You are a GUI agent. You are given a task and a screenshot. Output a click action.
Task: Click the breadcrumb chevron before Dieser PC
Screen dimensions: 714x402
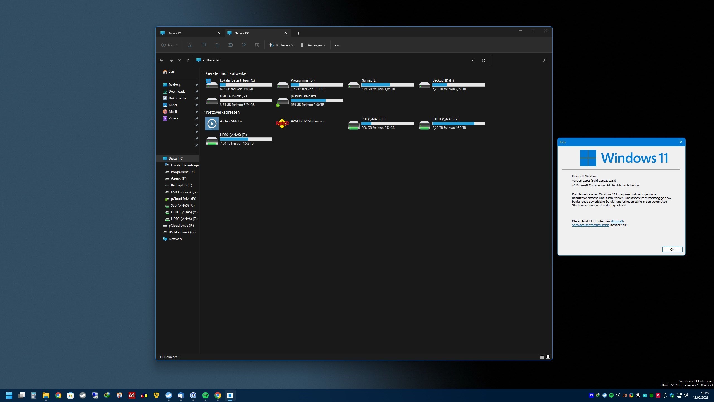(x=203, y=60)
